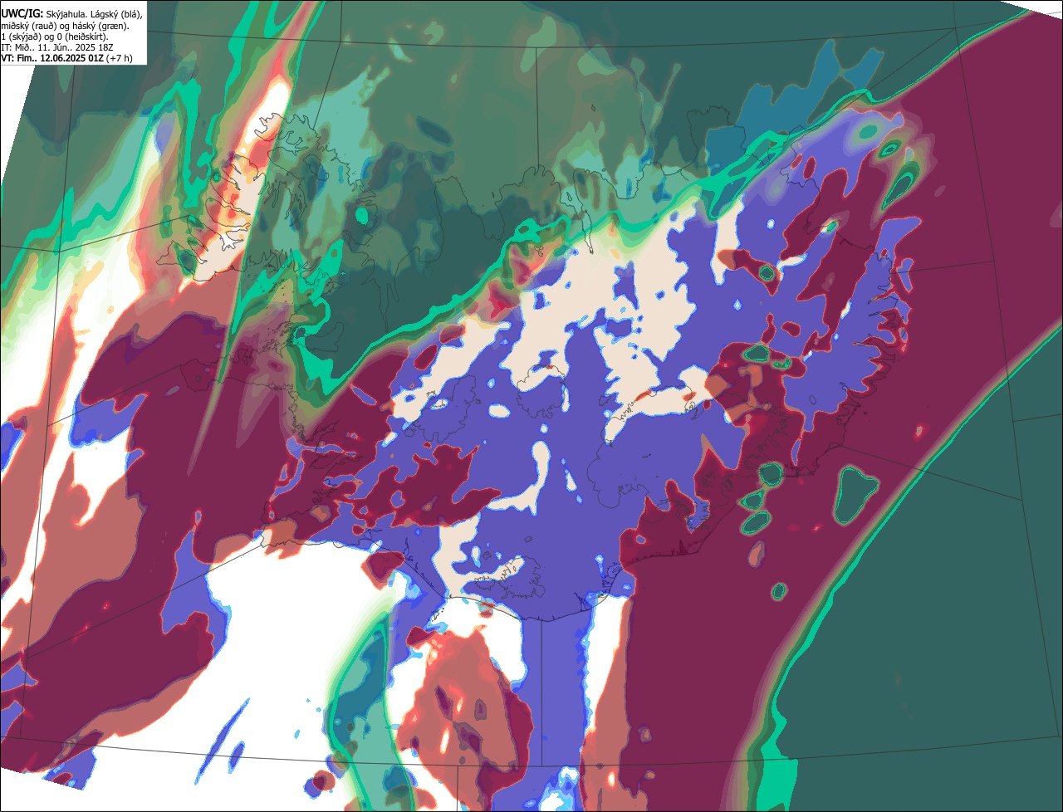Click the line "IT: Mið.. 11. Jún.. 2025 18Z"
Screen dimensions: 1063x812
(56, 47)
